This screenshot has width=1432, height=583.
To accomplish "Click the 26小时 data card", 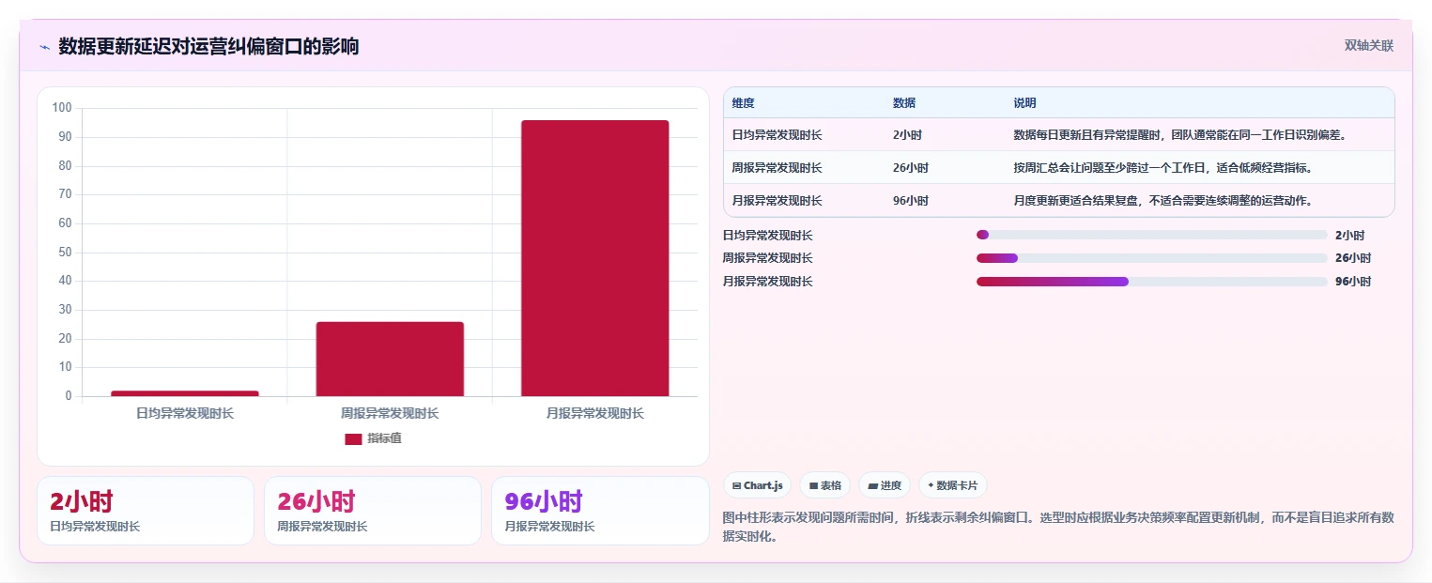I will click(x=373, y=511).
